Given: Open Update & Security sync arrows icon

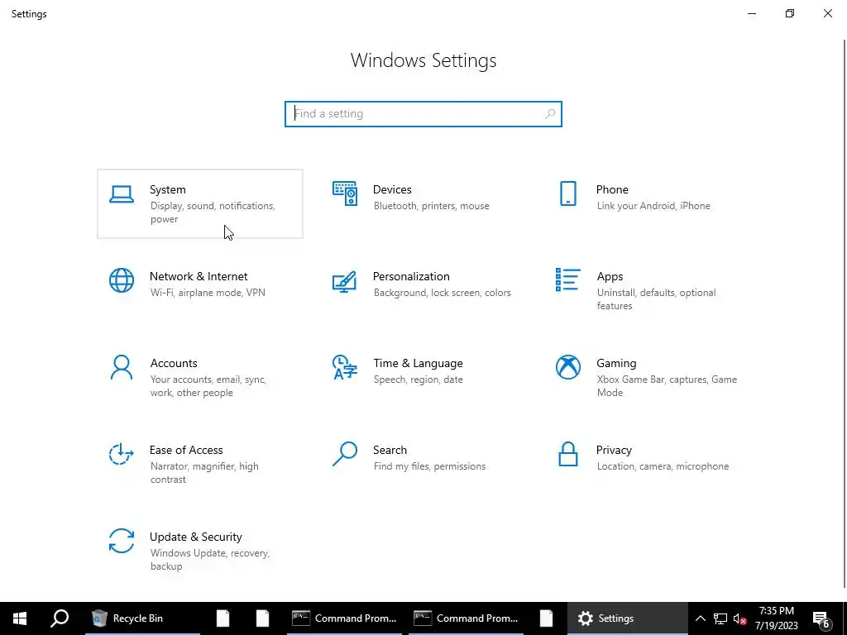Looking at the screenshot, I should pyautogui.click(x=122, y=541).
